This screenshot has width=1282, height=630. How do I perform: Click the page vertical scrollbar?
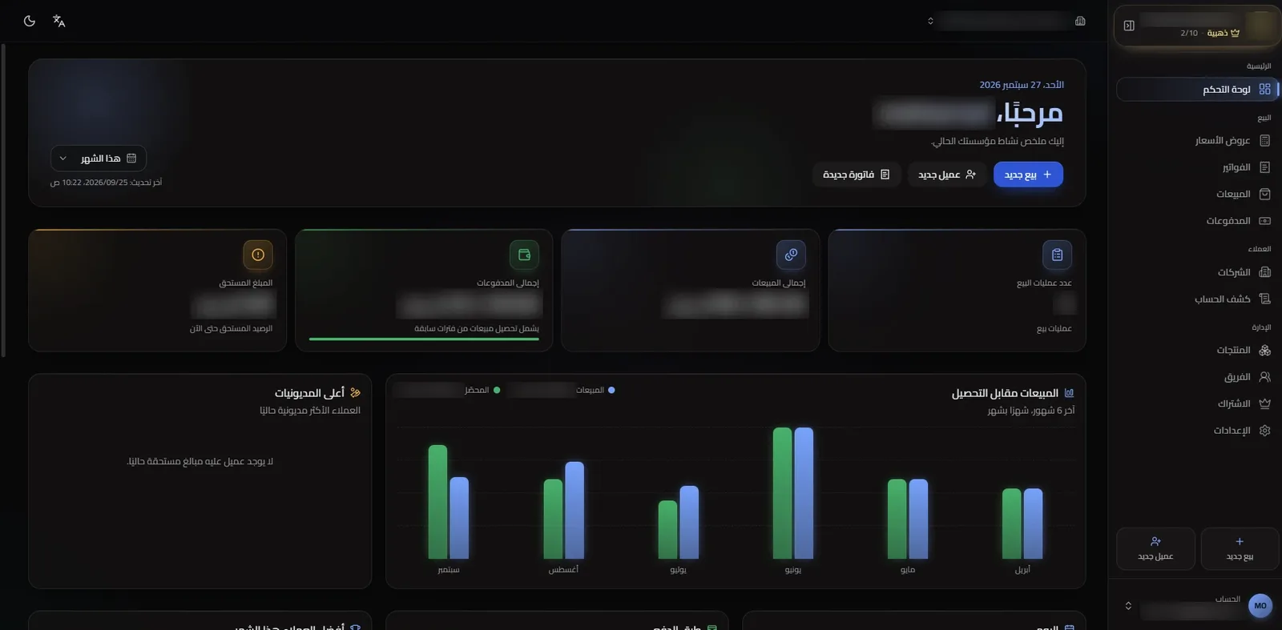(x=3, y=200)
